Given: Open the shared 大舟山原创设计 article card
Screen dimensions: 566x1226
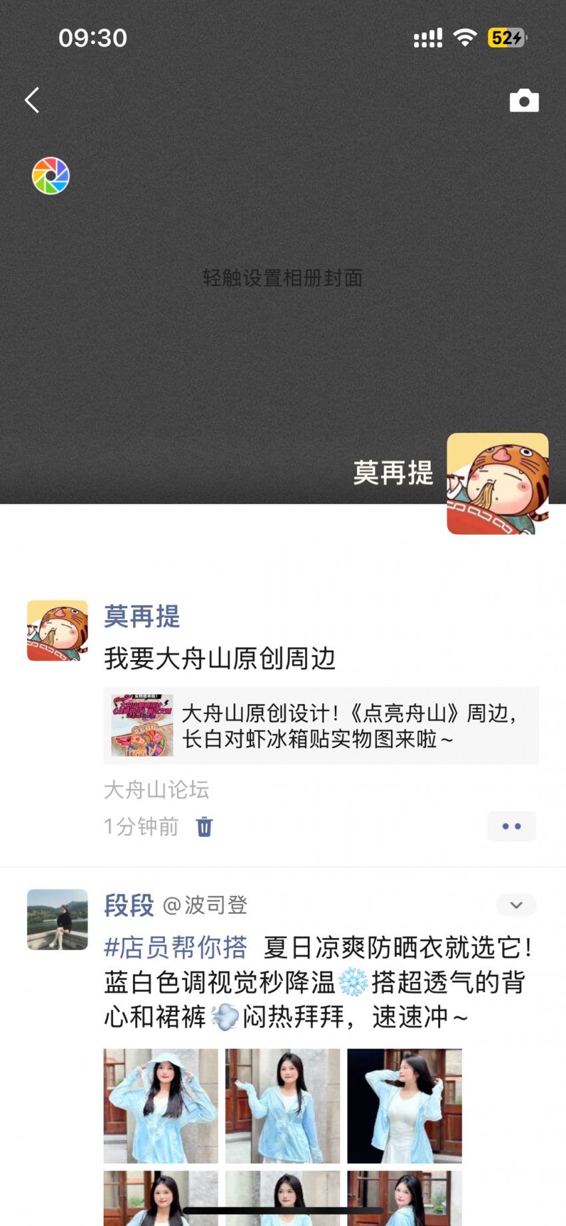Looking at the screenshot, I should (321, 725).
